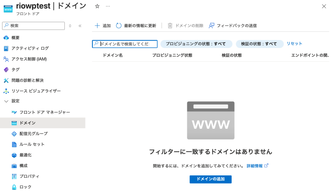Open 配信元グループ settings
The width and height of the screenshot is (333, 193).
pos(33,134)
